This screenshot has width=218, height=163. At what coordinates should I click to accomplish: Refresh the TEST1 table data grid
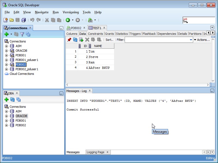pyautogui.click(x=75, y=40)
